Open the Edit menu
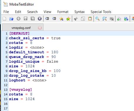The width and height of the screenshot is (134, 111). point(18,12)
